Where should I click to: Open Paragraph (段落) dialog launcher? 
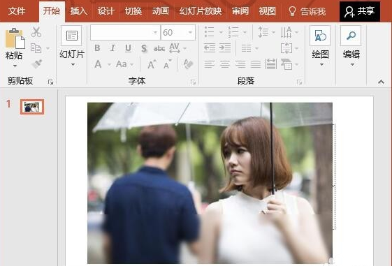coord(299,82)
